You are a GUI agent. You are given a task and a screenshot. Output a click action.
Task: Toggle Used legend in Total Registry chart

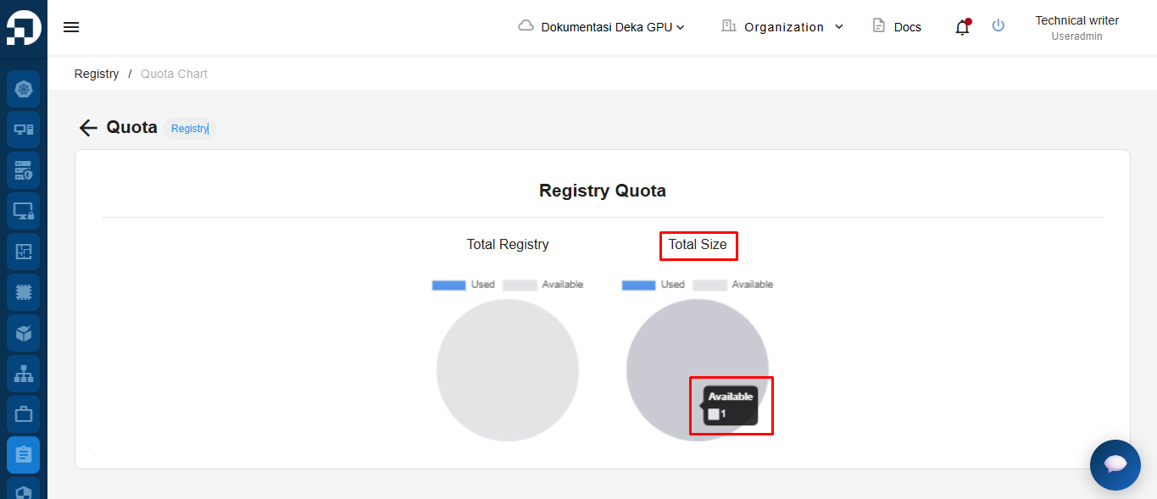463,285
